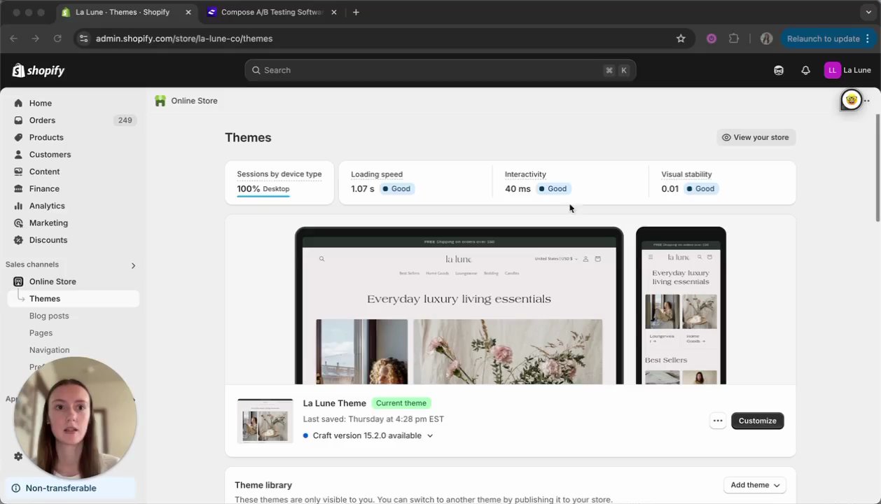Click the Visual stability Good badge
The height and width of the screenshot is (504, 881).
(701, 189)
